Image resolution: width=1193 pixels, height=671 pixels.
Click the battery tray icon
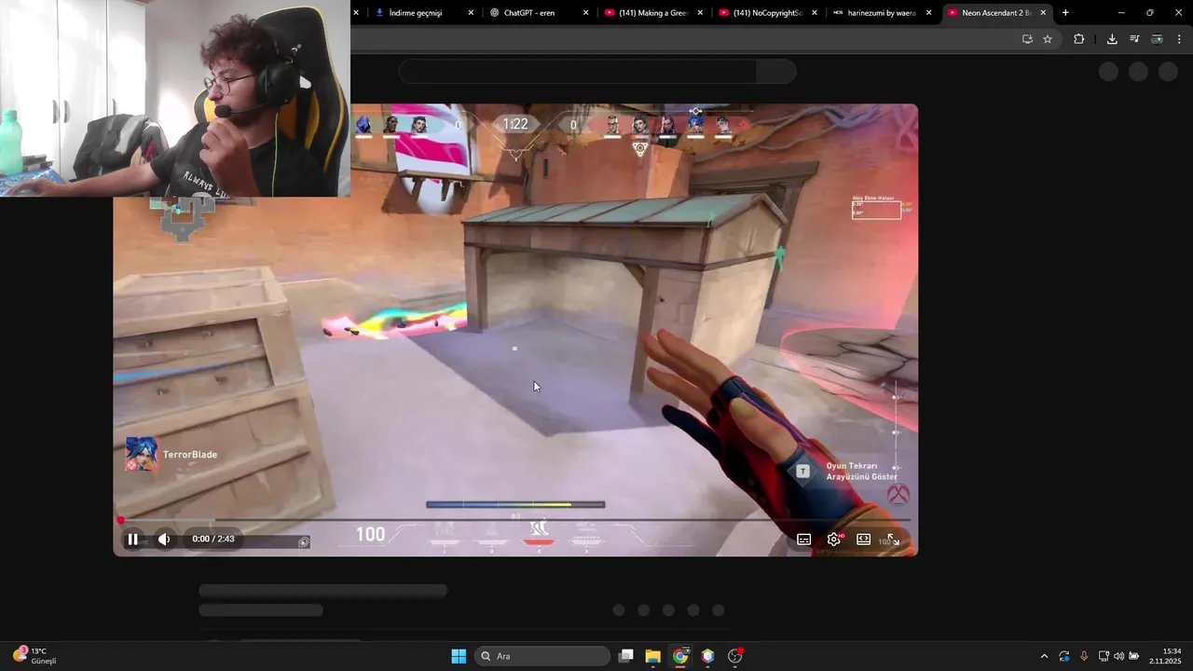point(1134,656)
